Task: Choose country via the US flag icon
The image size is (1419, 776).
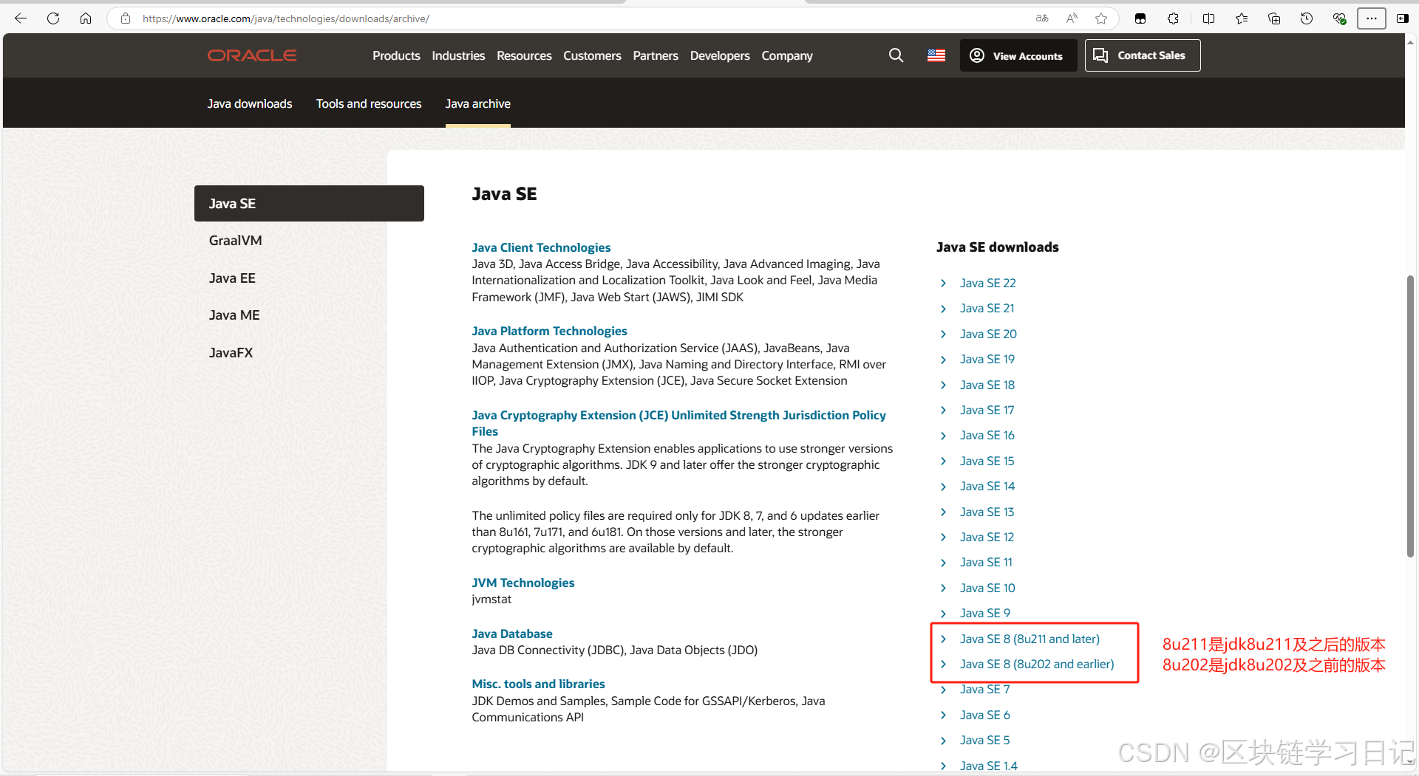Action: (x=936, y=55)
